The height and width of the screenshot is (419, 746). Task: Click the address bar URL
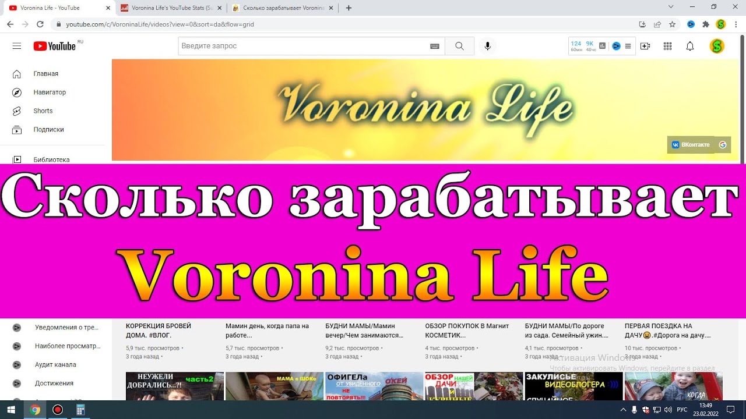[x=160, y=24]
